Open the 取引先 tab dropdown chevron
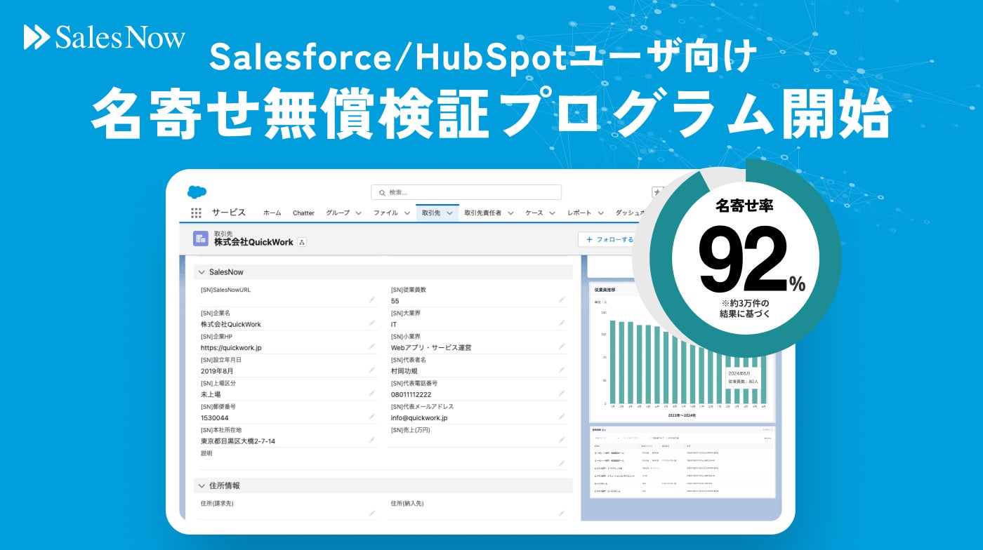This screenshot has width=983, height=550. tap(449, 213)
